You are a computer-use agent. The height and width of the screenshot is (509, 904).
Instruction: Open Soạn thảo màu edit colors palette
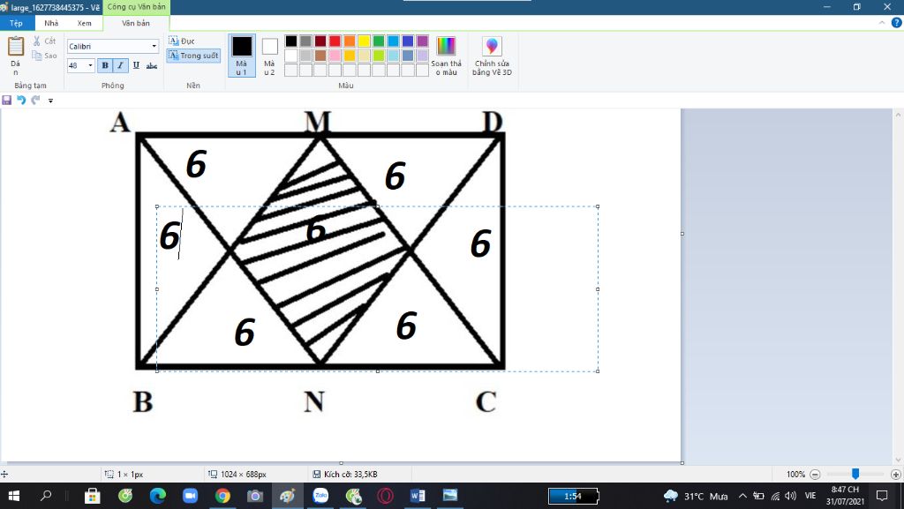446,56
